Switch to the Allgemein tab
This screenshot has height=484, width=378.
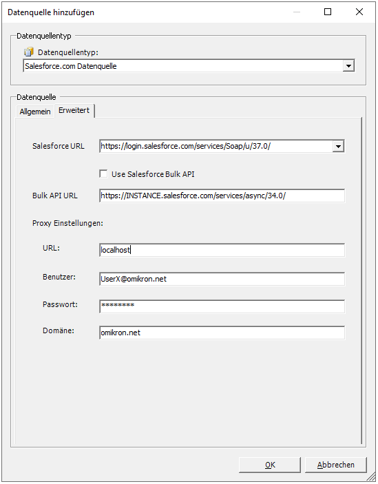35,112
